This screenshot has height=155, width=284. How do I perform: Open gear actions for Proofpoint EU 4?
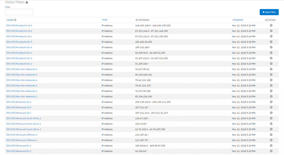[x=271, y=47]
